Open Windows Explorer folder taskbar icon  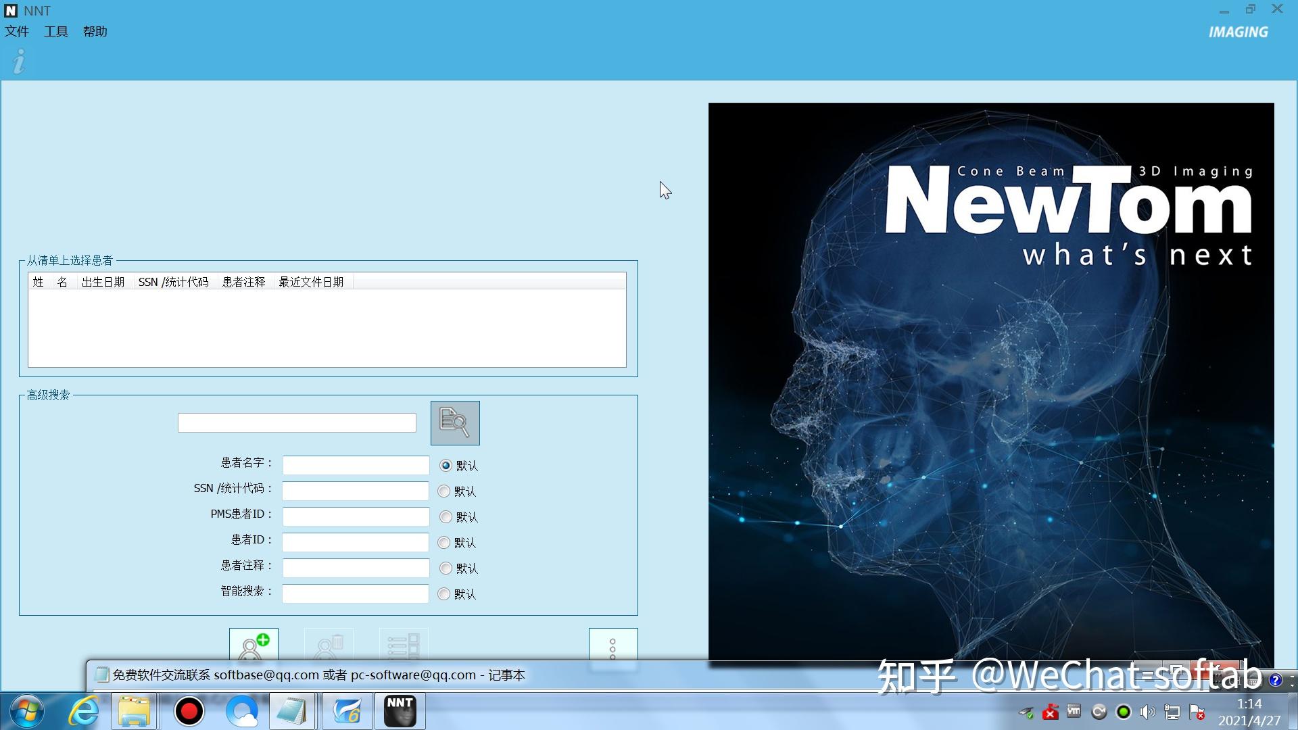click(134, 711)
